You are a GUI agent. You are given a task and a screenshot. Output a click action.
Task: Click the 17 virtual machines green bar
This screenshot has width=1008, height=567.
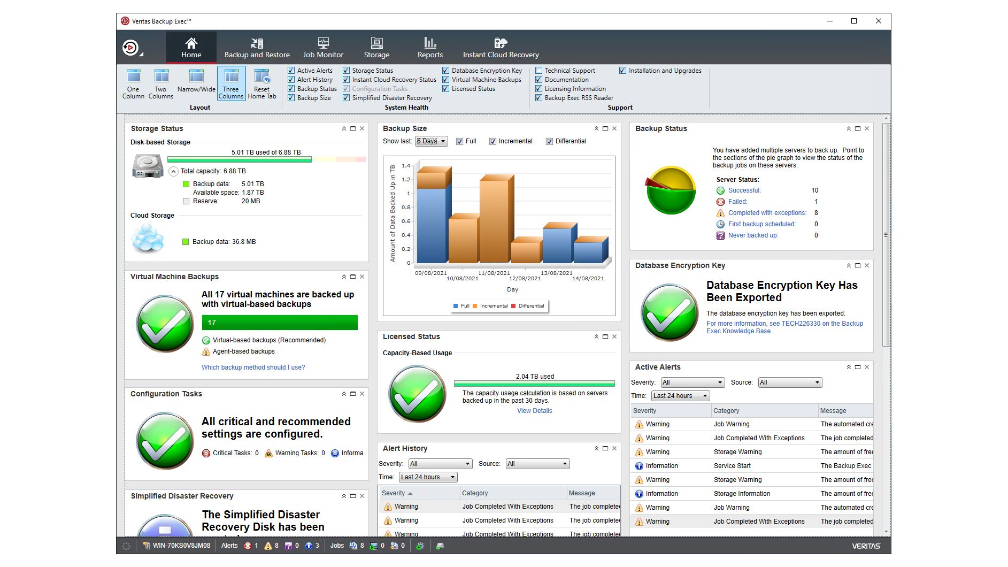[280, 323]
